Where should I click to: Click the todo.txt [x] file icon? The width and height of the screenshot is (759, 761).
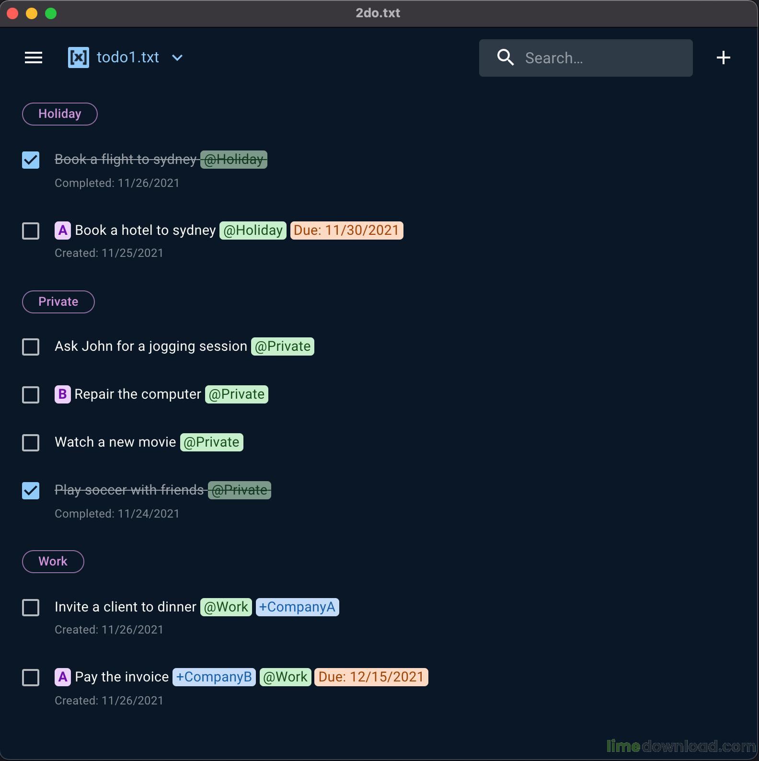pos(78,58)
